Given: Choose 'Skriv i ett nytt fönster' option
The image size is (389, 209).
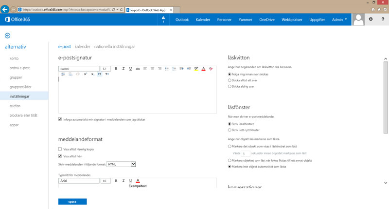Looking at the screenshot, I should coord(230,130).
